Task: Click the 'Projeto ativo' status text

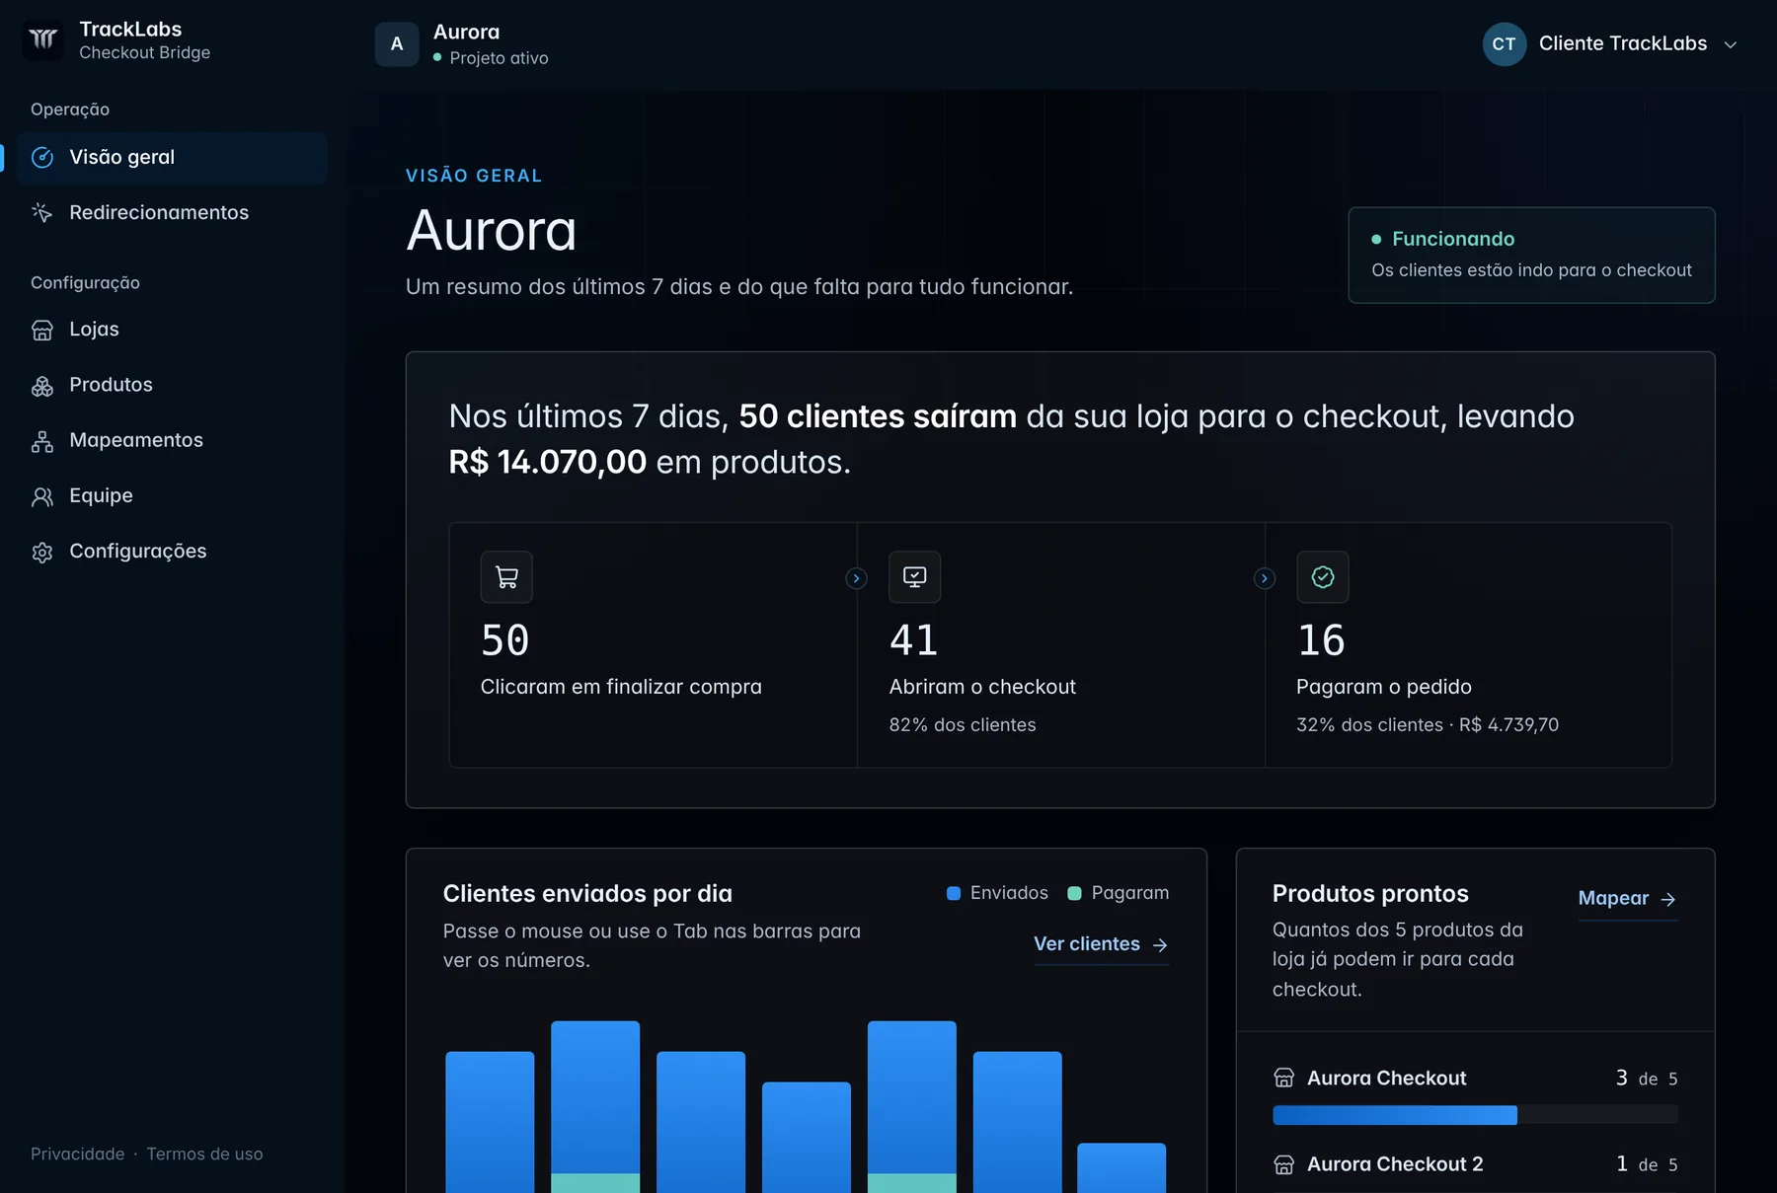Action: pos(499,58)
